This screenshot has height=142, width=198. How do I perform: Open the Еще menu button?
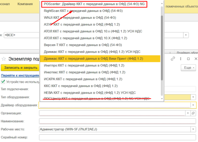[x=188, y=68]
